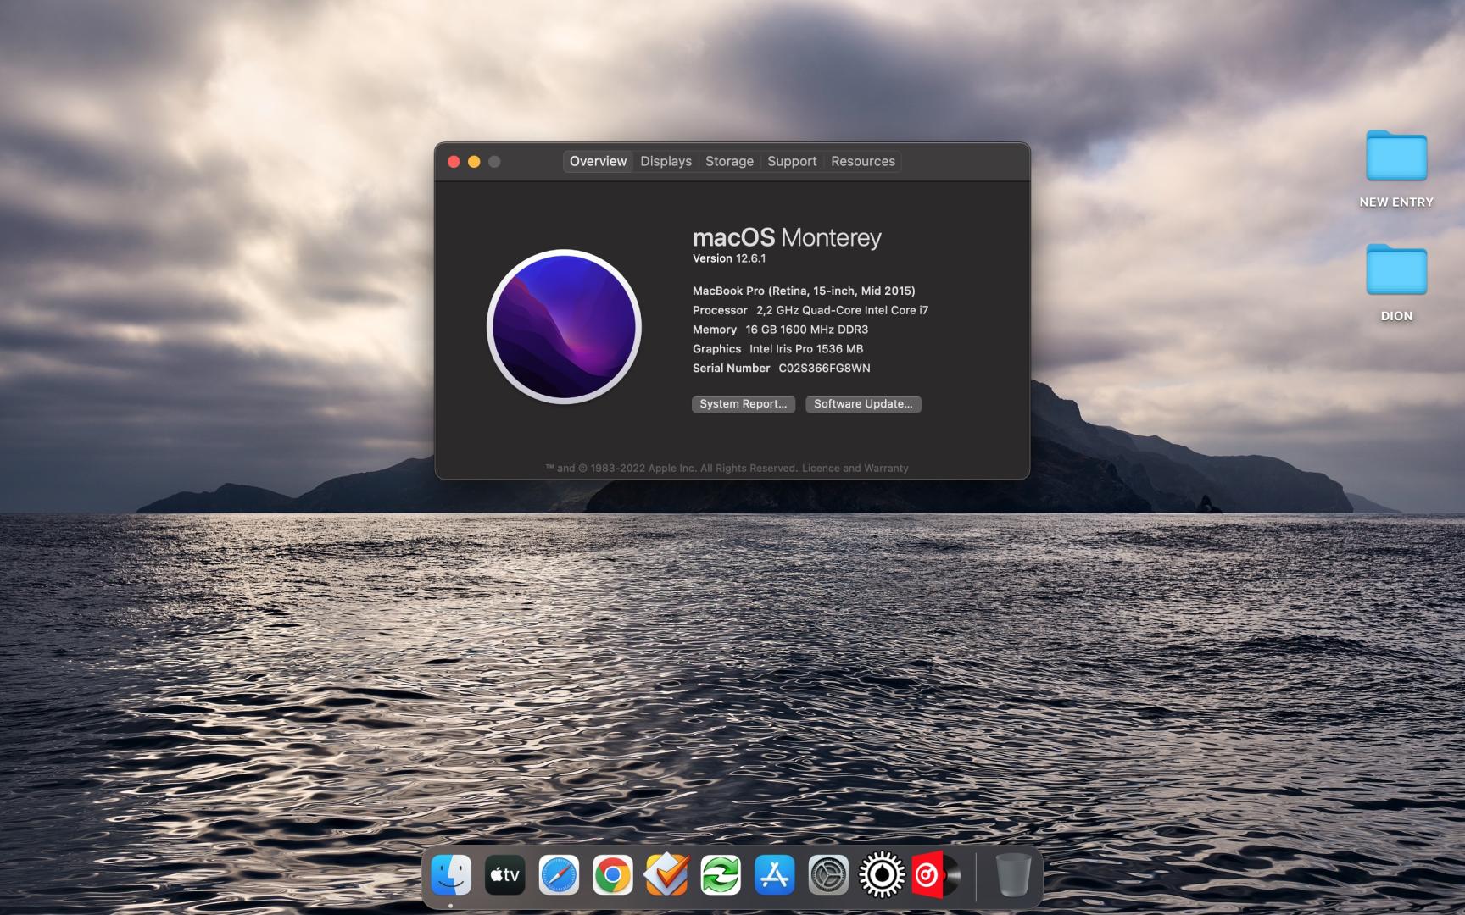The width and height of the screenshot is (1465, 915).
Task: Launch Google Chrome from the Dock
Action: [612, 875]
